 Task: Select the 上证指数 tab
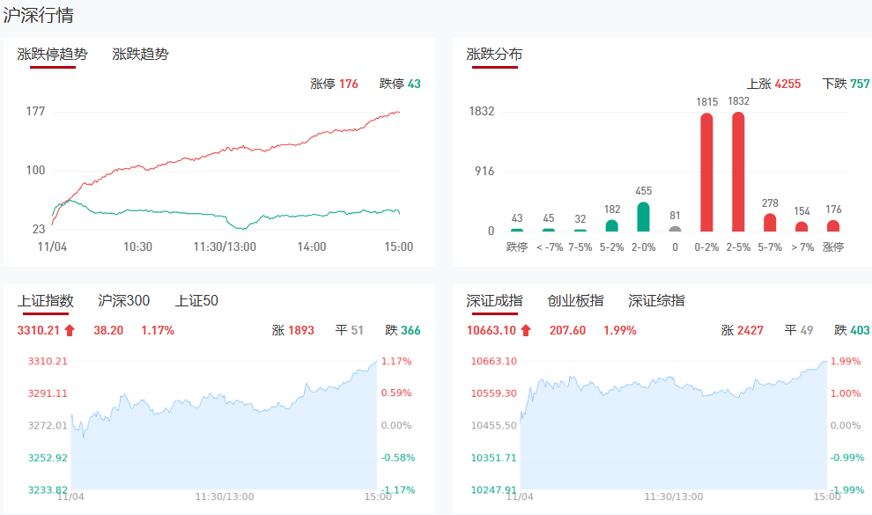[x=46, y=301]
